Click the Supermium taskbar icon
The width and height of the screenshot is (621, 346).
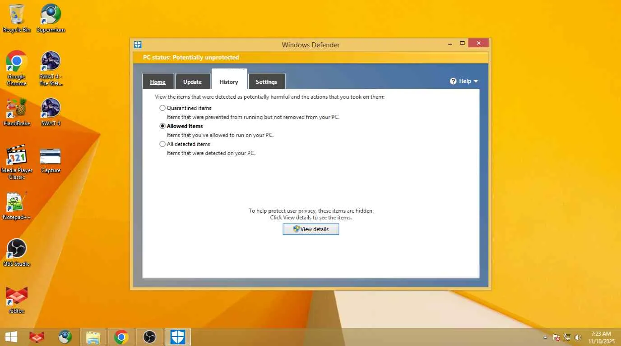65,337
